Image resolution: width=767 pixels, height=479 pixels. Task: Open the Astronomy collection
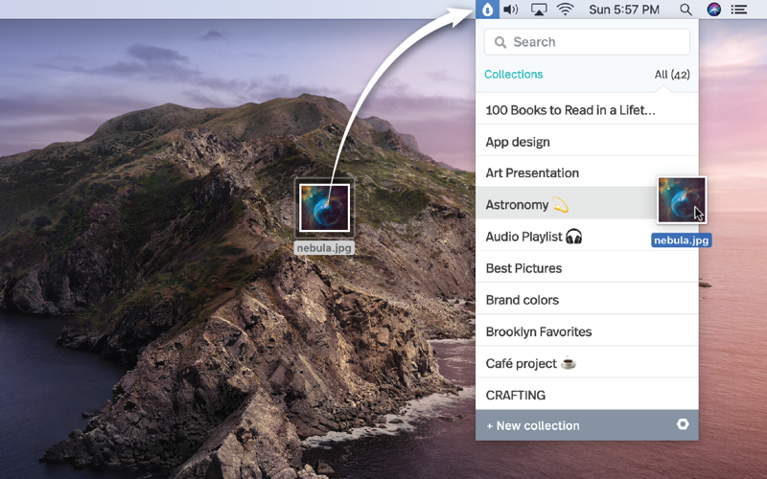tap(526, 205)
